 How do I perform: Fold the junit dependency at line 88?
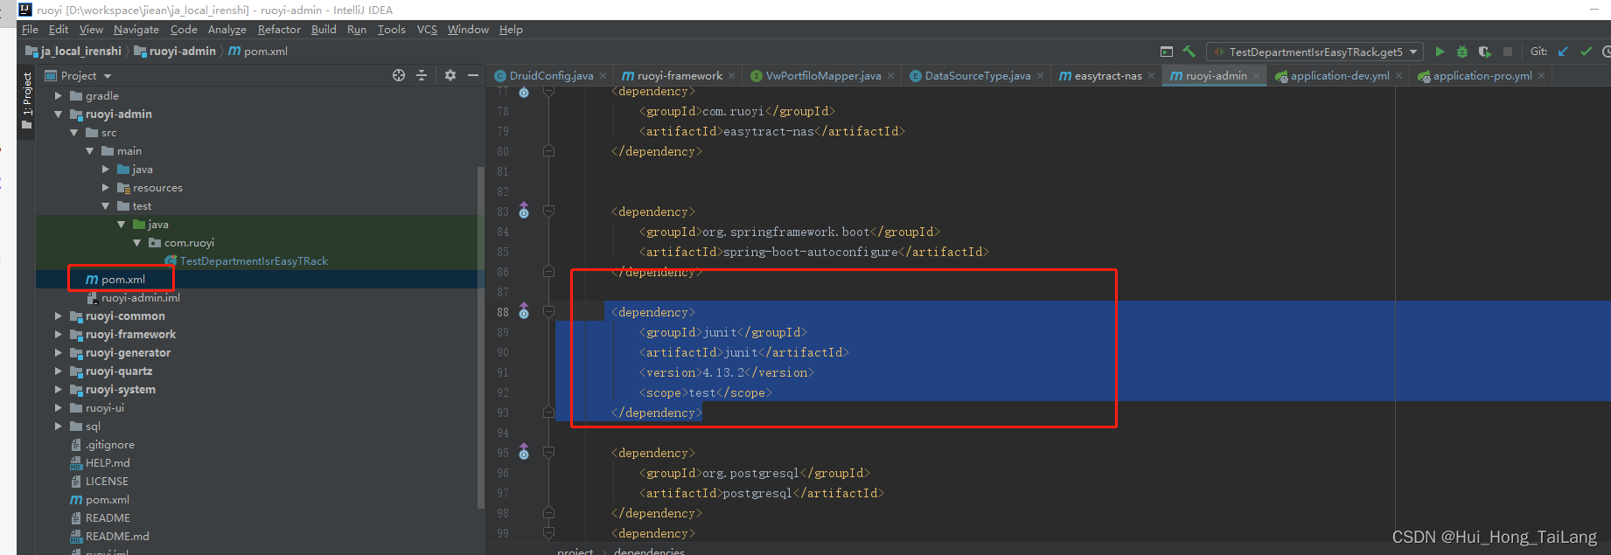click(548, 311)
